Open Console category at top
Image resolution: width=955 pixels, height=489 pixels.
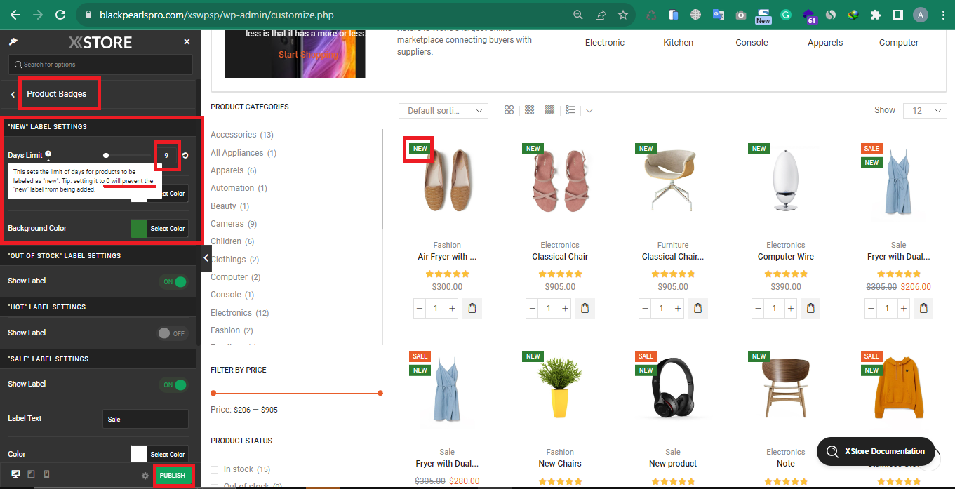(752, 42)
